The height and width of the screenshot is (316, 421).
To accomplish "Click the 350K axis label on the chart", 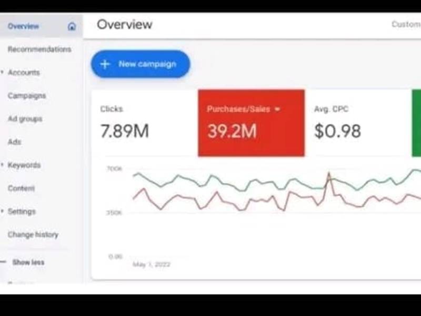I will pos(114,213).
